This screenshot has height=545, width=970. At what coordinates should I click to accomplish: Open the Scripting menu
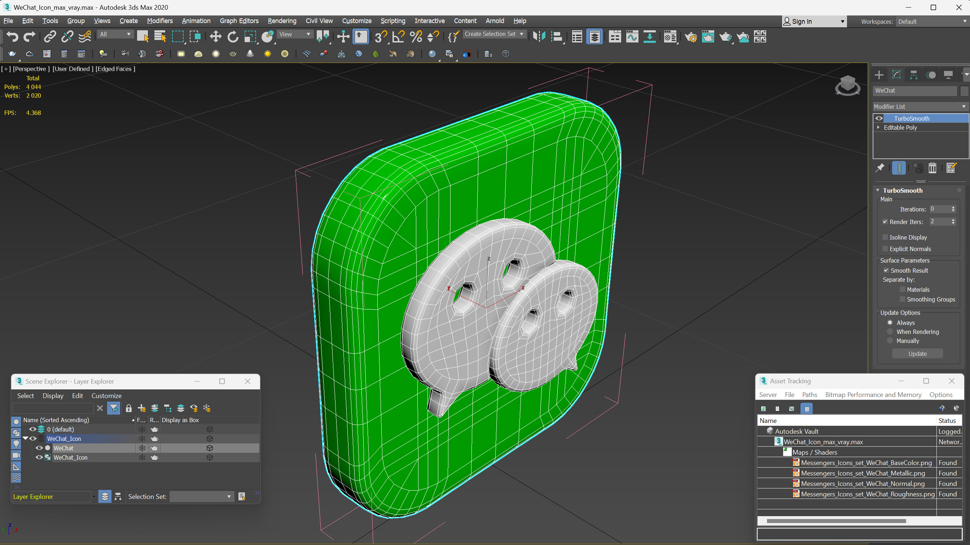coord(393,21)
